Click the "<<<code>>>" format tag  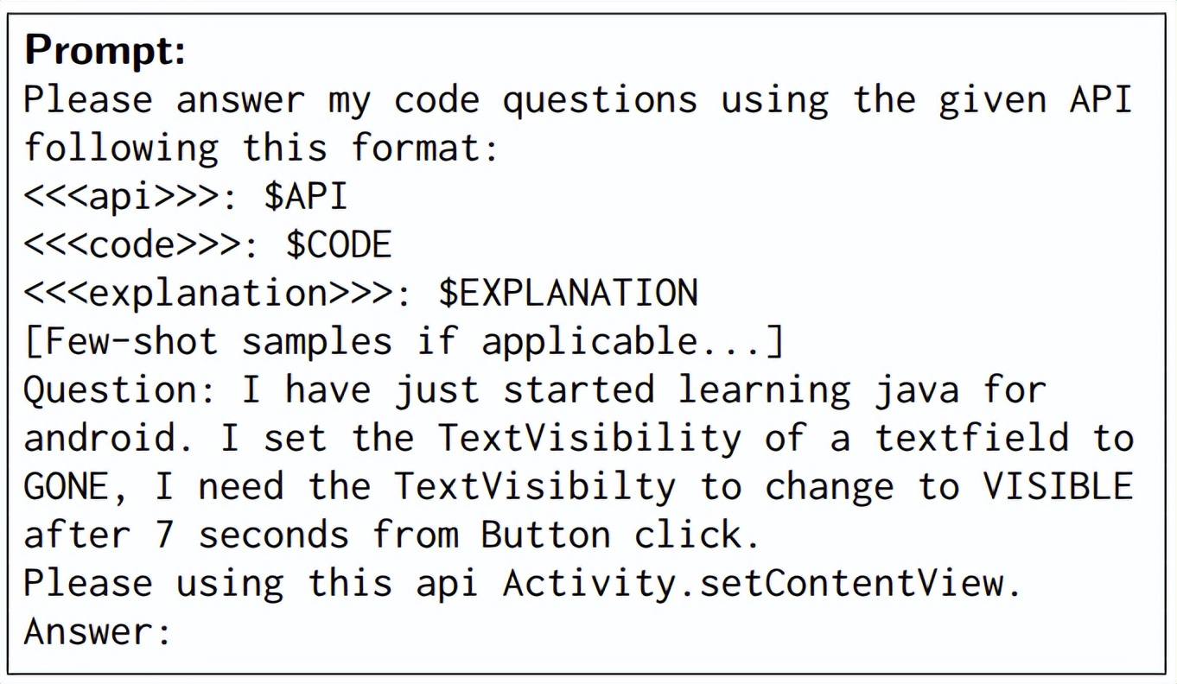[x=132, y=245]
